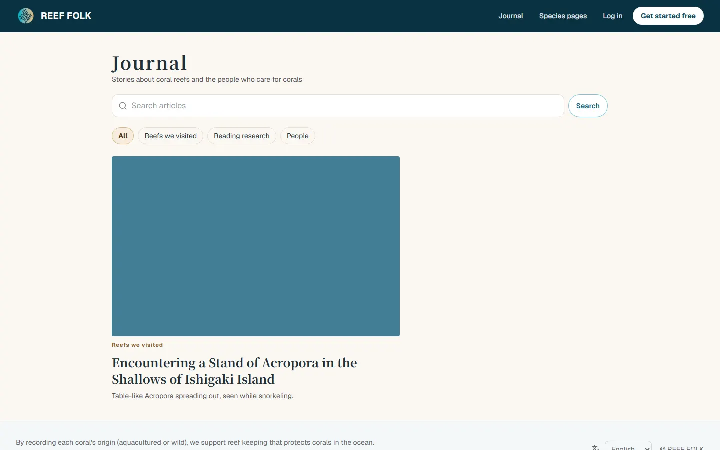Viewport: 720px width, 450px height.
Task: Select the People filter chip
Action: [x=298, y=136]
